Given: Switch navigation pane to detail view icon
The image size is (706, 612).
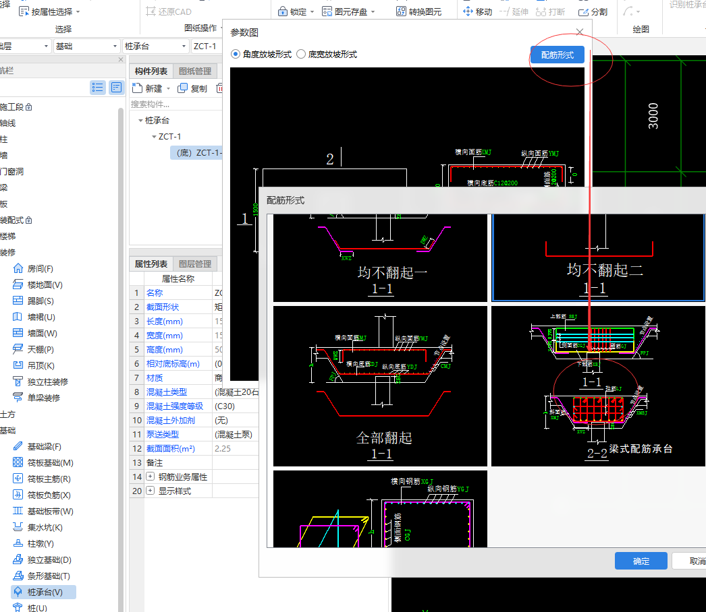Looking at the screenshot, I should tap(117, 87).
